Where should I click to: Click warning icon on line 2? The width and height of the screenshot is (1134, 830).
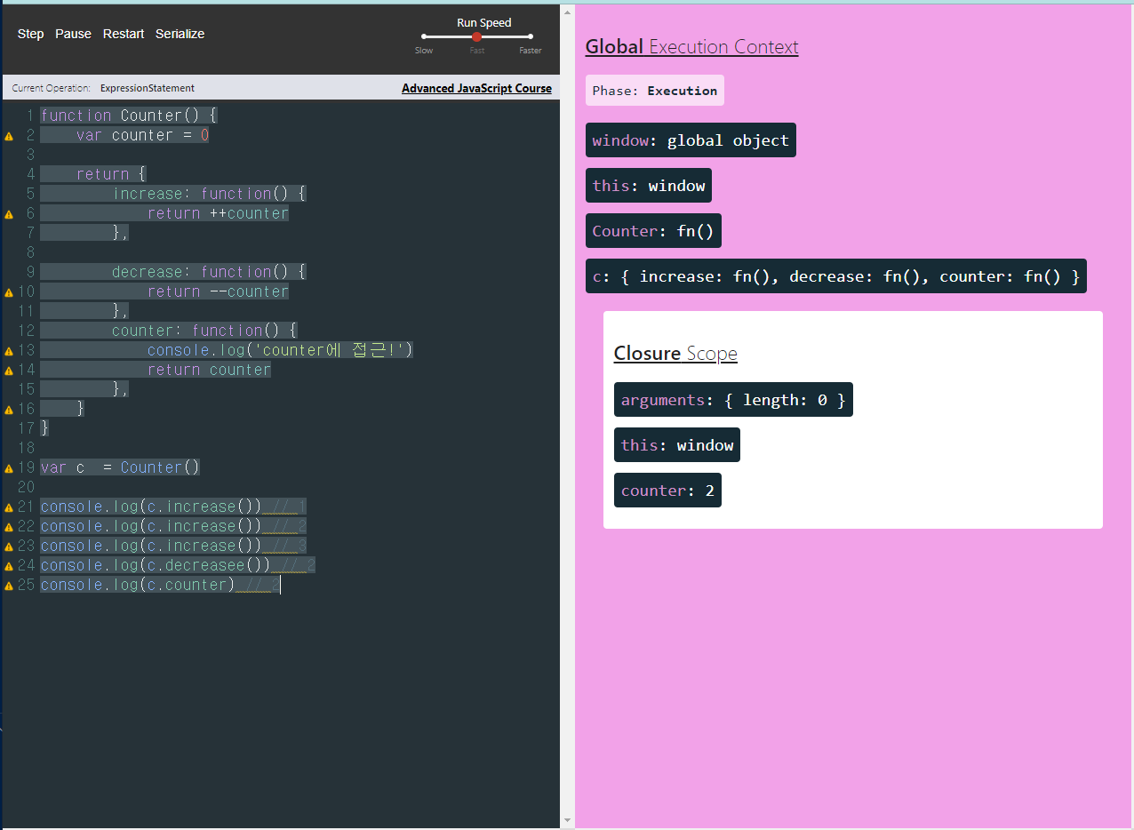coord(9,136)
